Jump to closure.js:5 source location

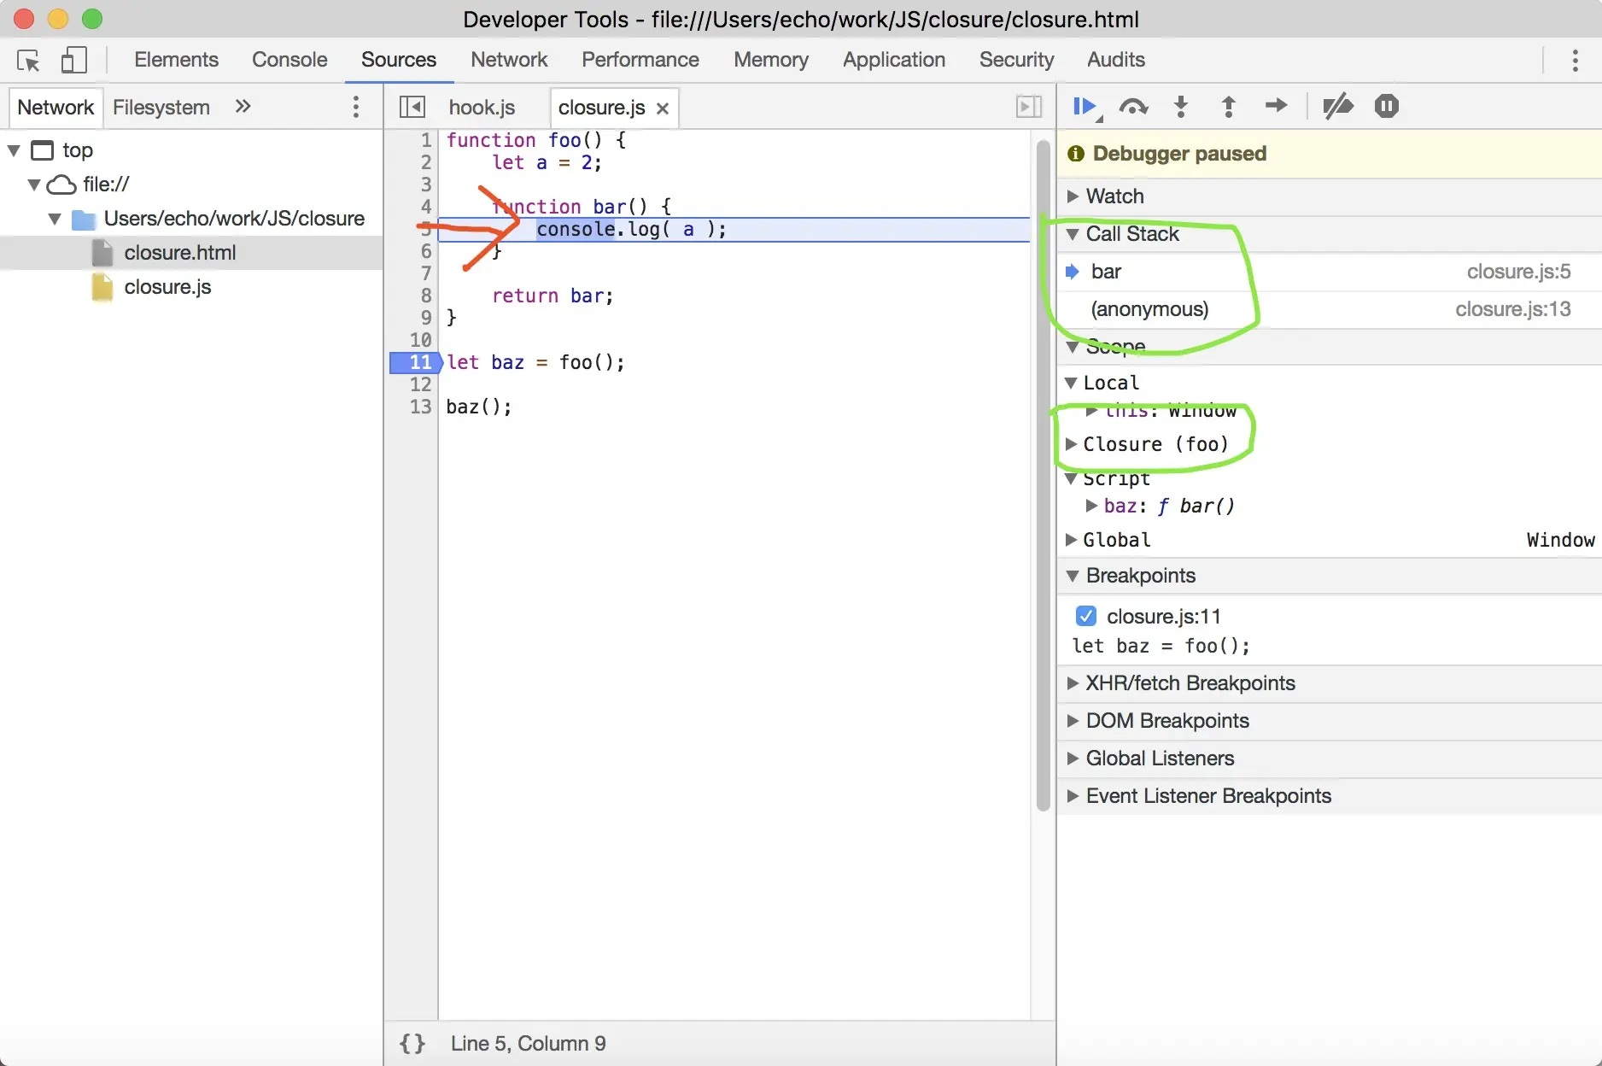[1518, 272]
